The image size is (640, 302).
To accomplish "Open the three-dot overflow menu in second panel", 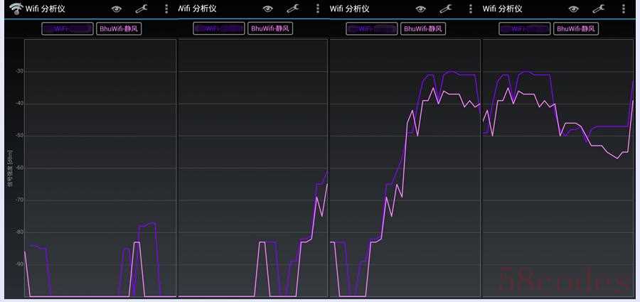I will point(318,9).
